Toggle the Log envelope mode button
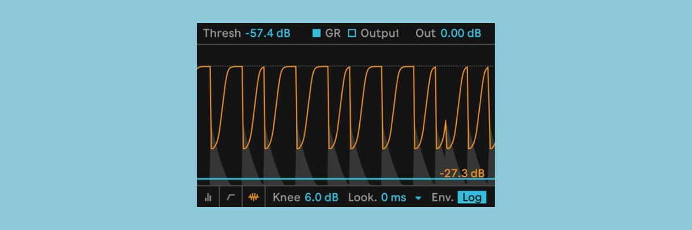The width and height of the screenshot is (692, 230). [472, 198]
